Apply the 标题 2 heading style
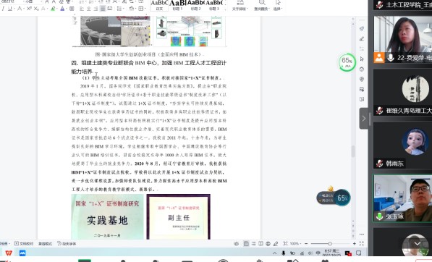Image resolution: width=432 pixels, height=262 pixels. (x=195, y=6)
